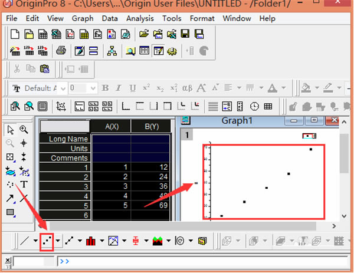Select the Screen Reader crosshair tool

click(24, 143)
